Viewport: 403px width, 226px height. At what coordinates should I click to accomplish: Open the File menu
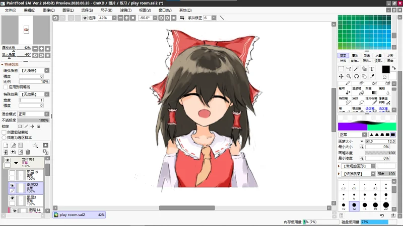pyautogui.click(x=10, y=10)
